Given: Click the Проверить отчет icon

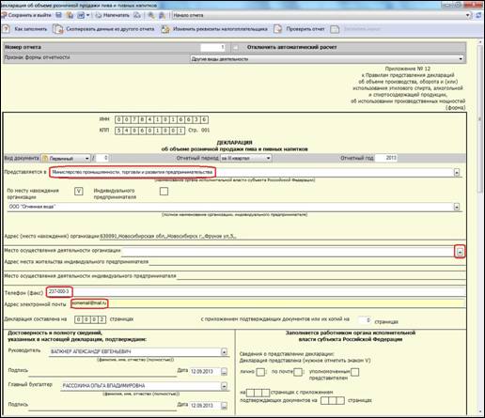Looking at the screenshot, I should [278, 29].
